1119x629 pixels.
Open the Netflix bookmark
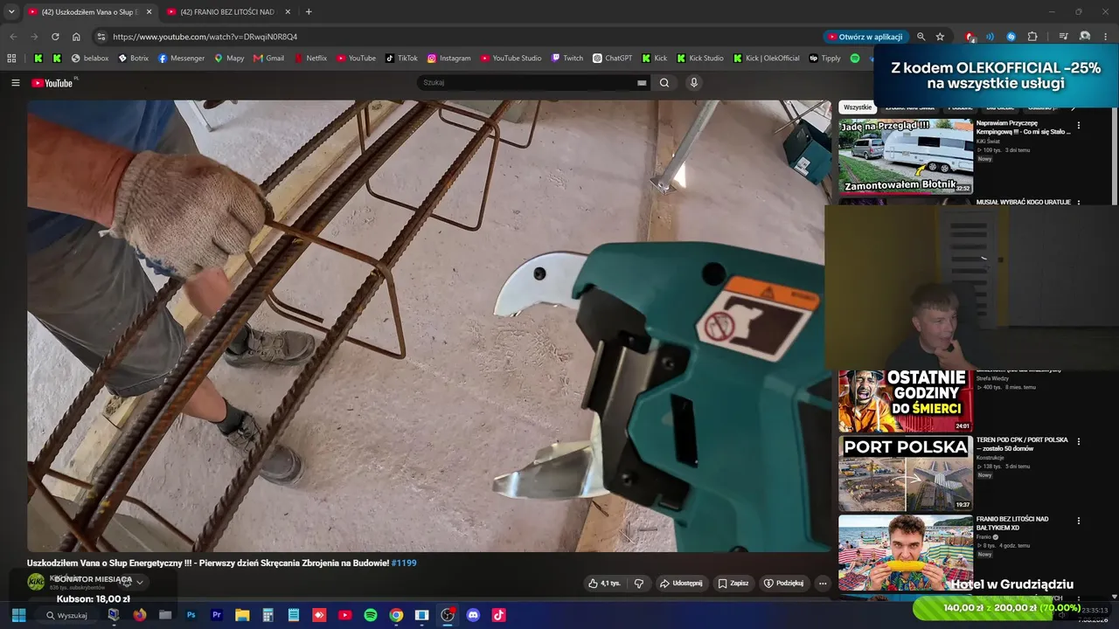pos(310,59)
